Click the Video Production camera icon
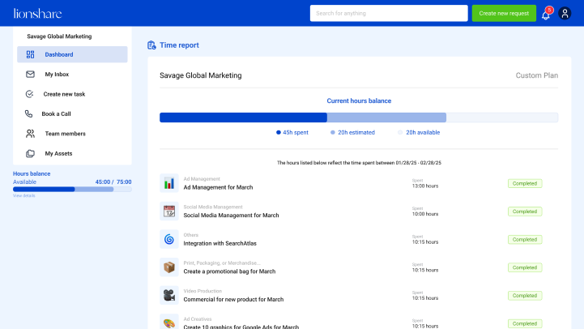Screen dimensions: 584x329 pos(169,295)
